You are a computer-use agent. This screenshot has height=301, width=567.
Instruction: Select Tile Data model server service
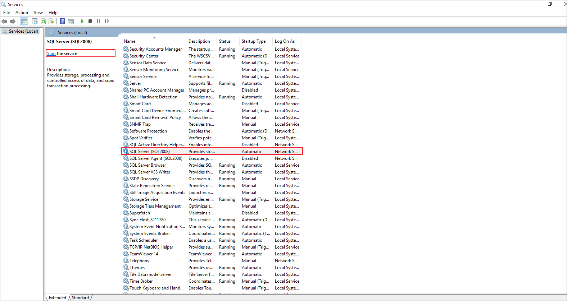[151, 274]
